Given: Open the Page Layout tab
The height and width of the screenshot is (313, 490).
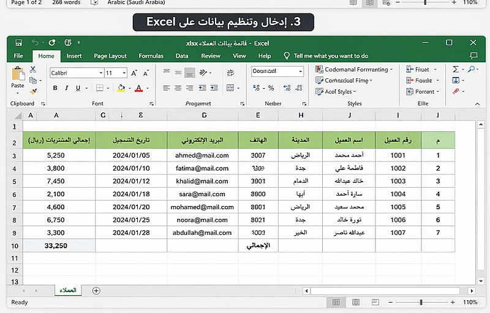Looking at the screenshot, I should (110, 56).
